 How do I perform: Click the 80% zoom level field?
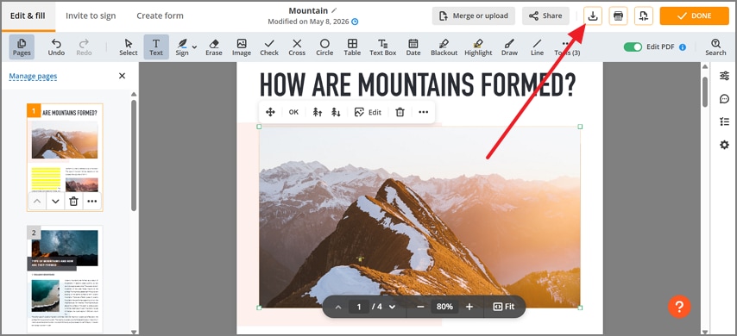(444, 307)
